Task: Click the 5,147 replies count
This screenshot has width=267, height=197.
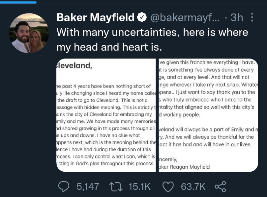Action: tap(88, 187)
